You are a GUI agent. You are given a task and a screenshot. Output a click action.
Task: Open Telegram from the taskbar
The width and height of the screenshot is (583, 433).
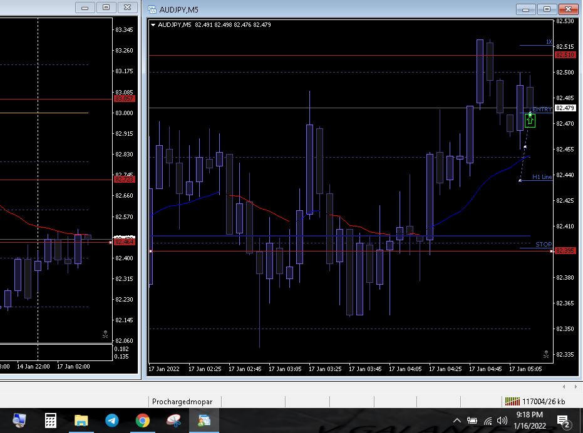coord(112,420)
